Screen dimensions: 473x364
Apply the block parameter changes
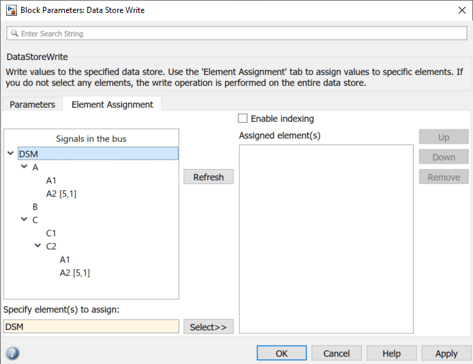point(446,353)
